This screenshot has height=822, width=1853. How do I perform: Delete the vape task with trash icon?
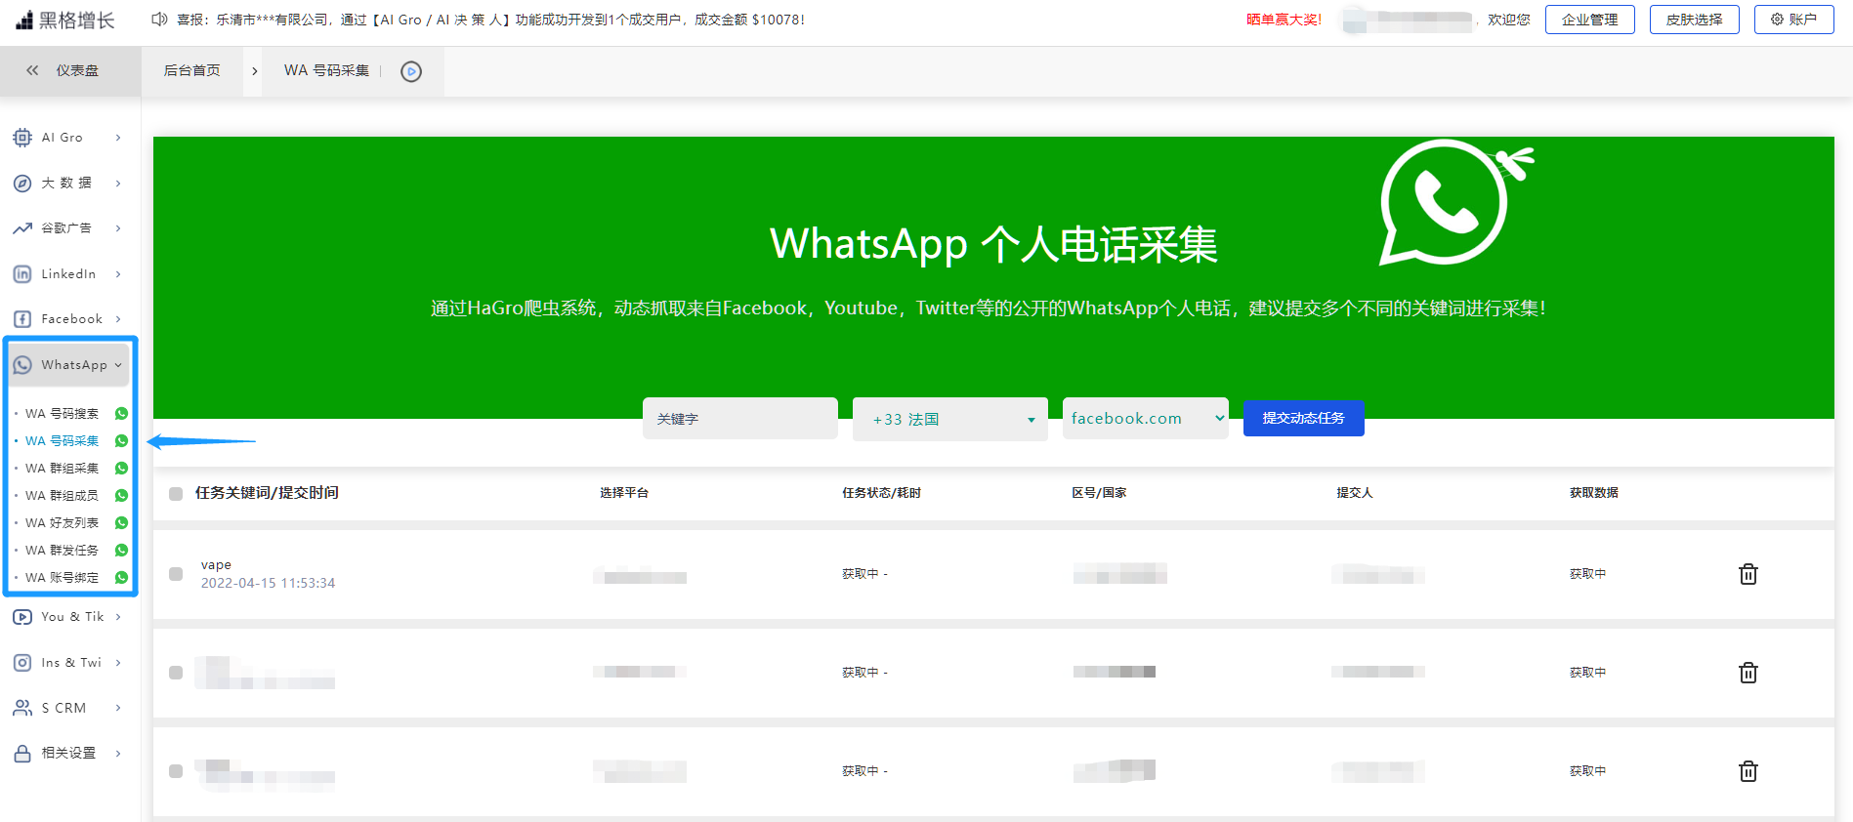(x=1748, y=574)
